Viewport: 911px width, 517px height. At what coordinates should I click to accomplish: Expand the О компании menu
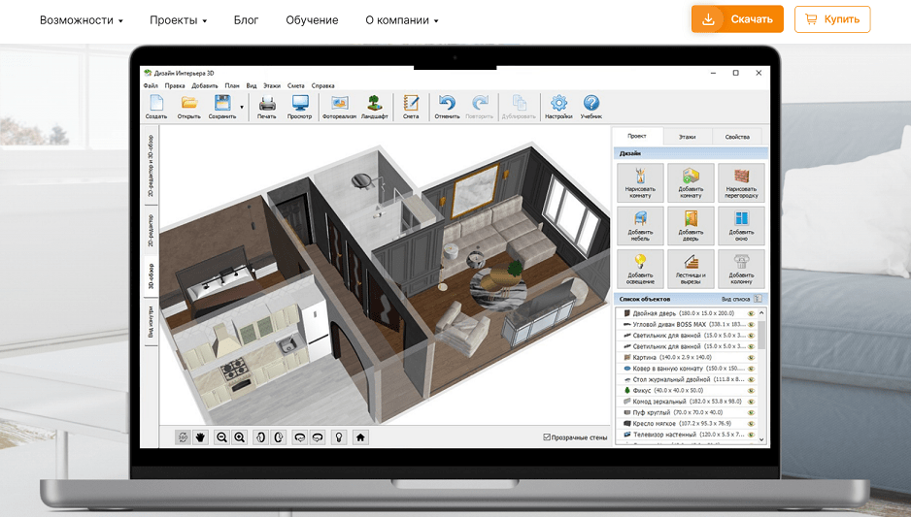[x=402, y=20]
